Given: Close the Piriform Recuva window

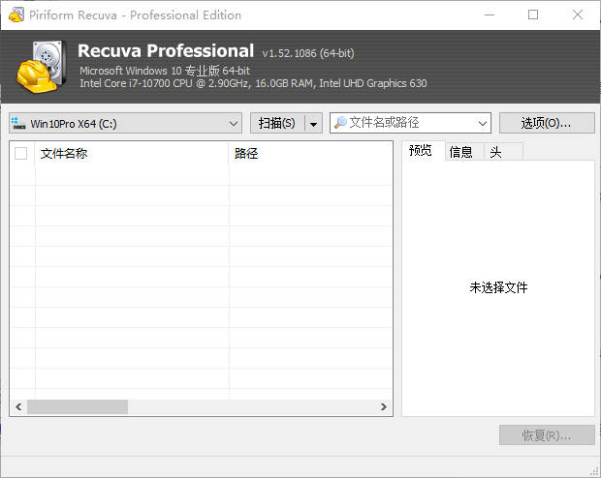Looking at the screenshot, I should point(577,15).
